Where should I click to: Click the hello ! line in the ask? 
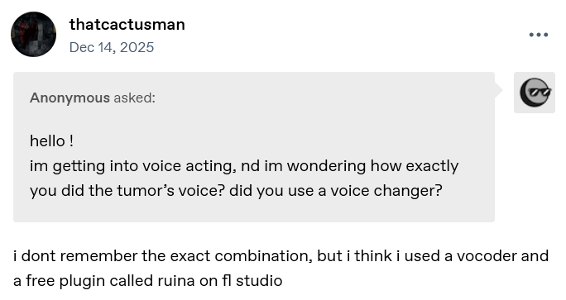pos(51,141)
